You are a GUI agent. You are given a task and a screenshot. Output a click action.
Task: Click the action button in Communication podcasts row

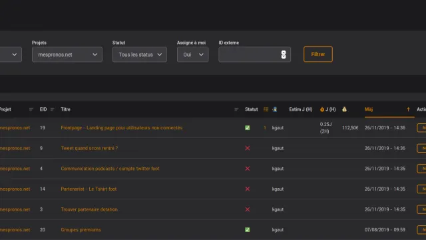[x=421, y=169]
